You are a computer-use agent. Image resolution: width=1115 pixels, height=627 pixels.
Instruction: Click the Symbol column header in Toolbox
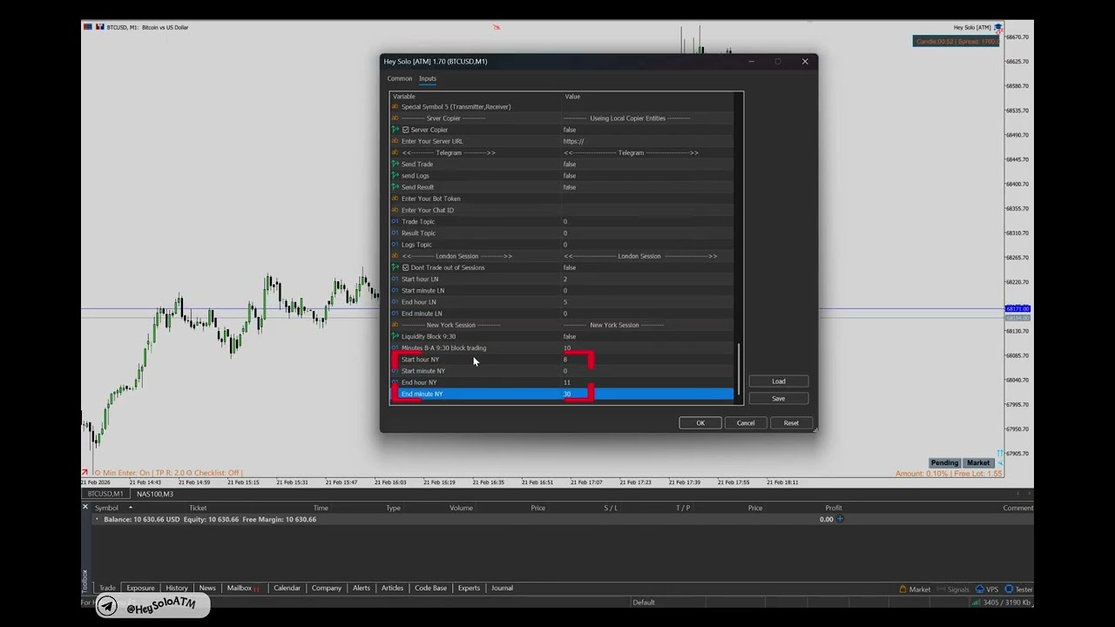(x=107, y=508)
